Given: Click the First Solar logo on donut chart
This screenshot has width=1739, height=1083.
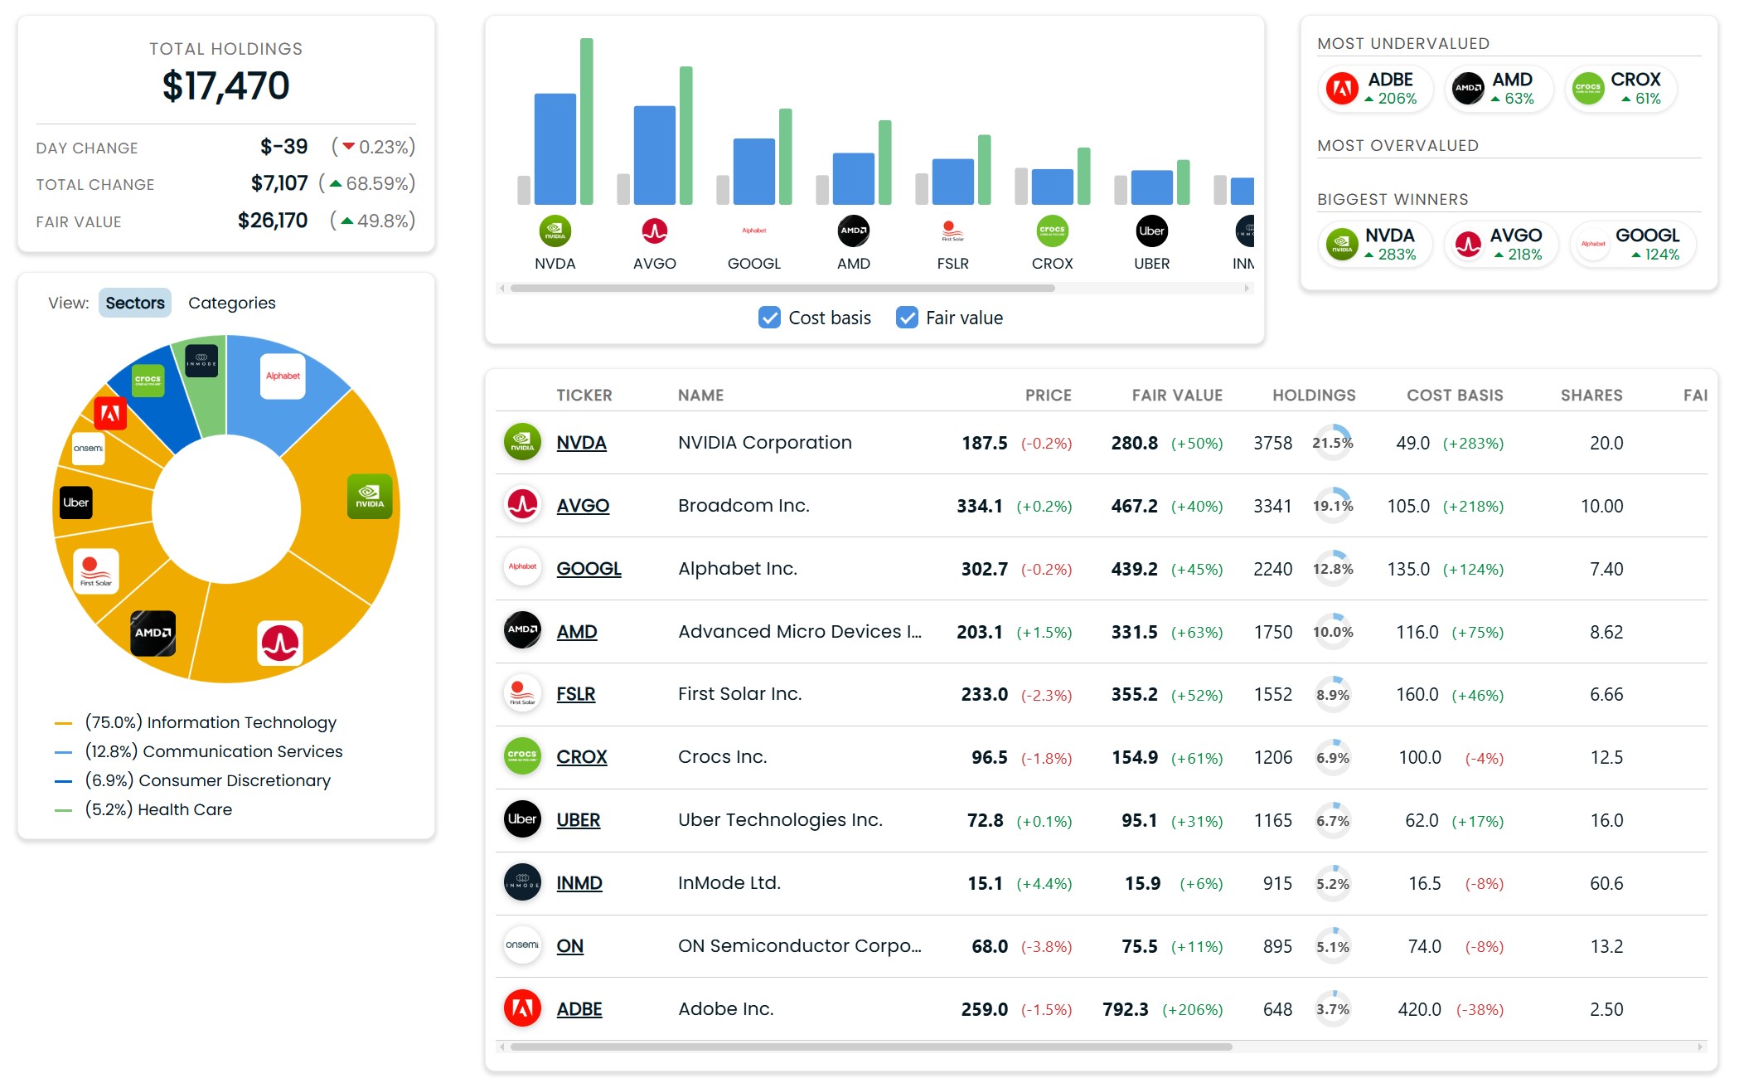Looking at the screenshot, I should [x=96, y=571].
